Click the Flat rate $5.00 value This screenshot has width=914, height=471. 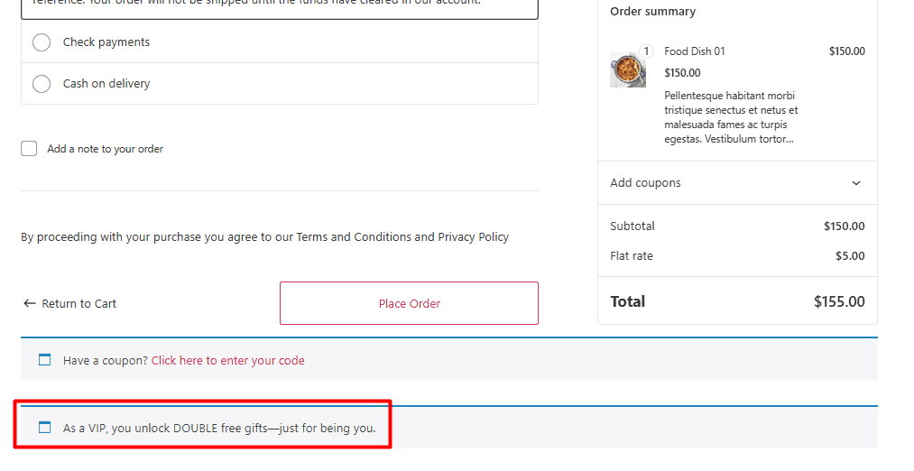[x=850, y=256]
